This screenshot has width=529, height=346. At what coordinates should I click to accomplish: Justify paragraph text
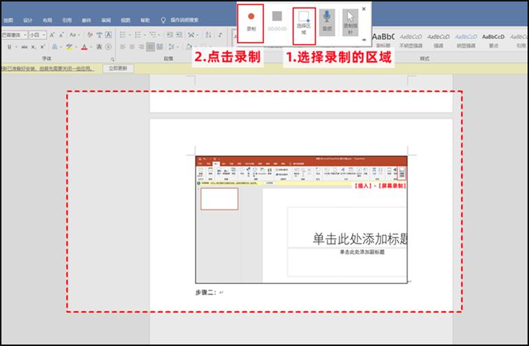point(150,47)
